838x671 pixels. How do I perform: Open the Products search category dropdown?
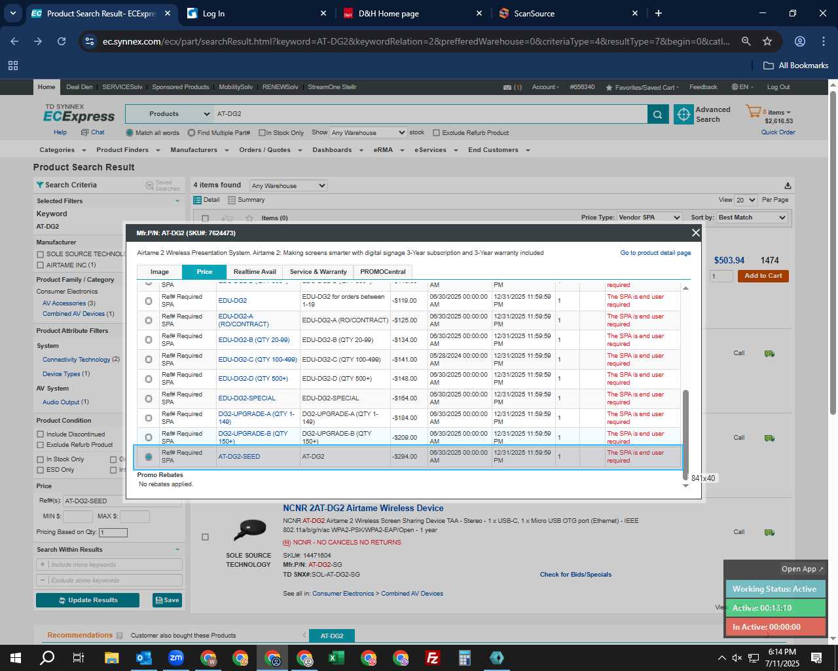(168, 114)
